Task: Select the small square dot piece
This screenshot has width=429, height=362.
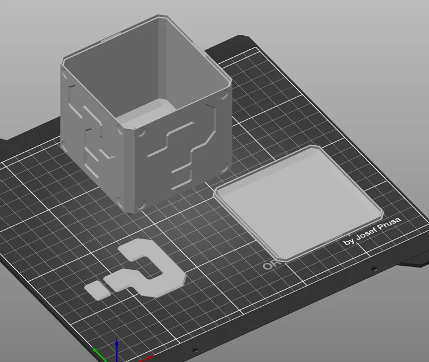Action: click(x=97, y=290)
